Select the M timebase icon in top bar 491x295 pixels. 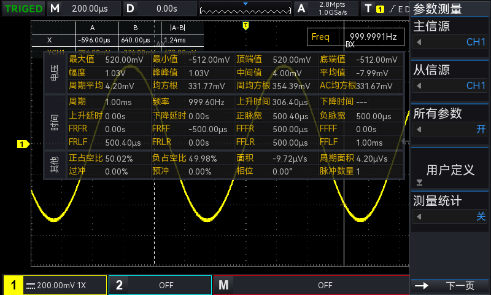click(55, 9)
